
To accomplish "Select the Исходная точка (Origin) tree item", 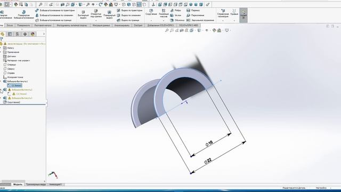I will click(13, 77).
